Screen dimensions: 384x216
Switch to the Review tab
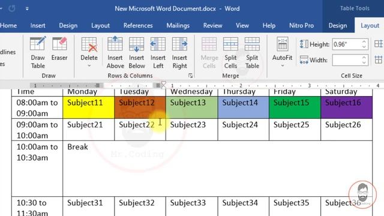click(212, 25)
